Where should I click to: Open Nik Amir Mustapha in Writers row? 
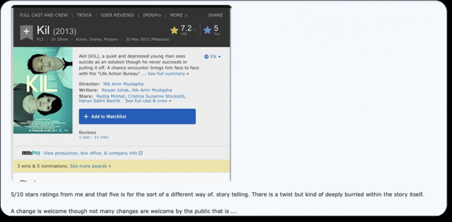click(x=152, y=90)
